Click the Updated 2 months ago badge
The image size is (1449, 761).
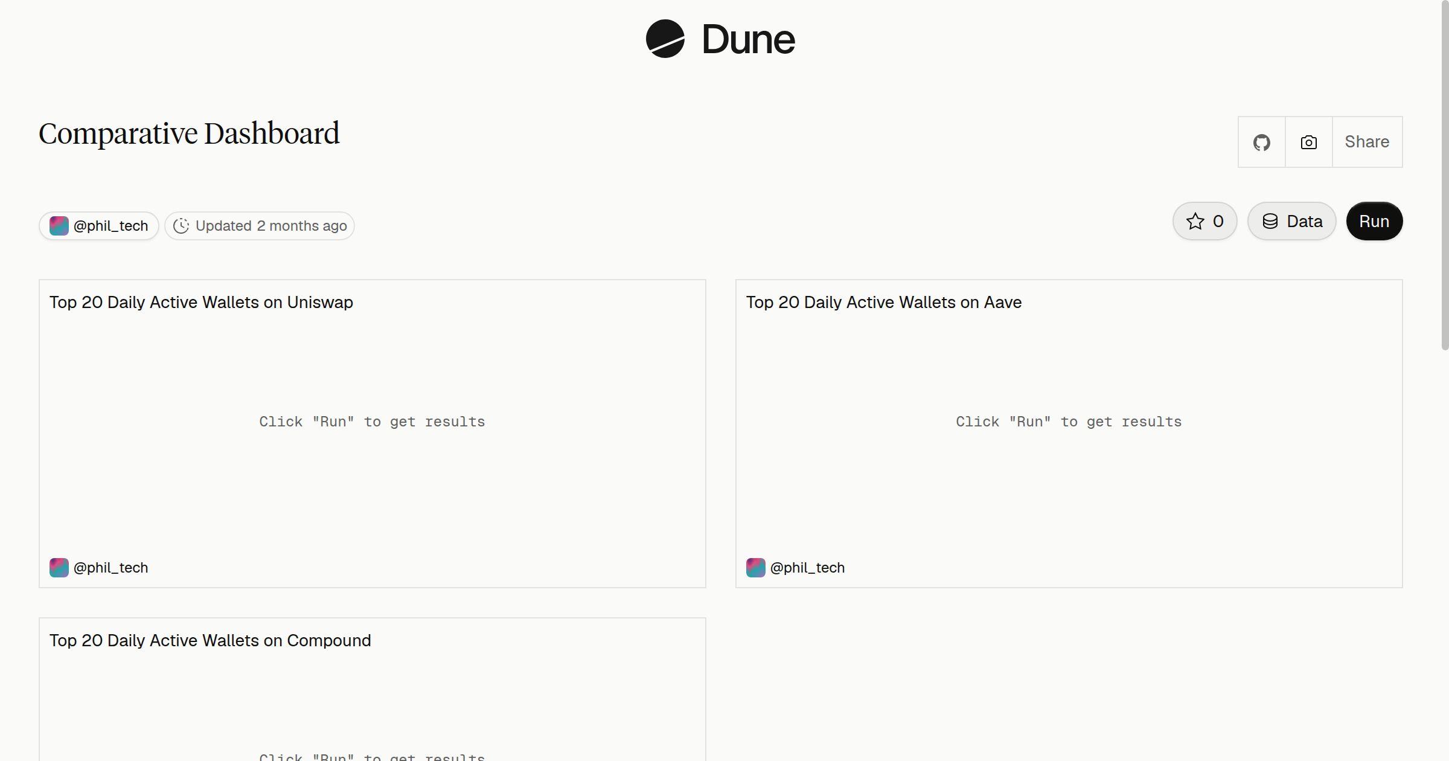tap(260, 226)
